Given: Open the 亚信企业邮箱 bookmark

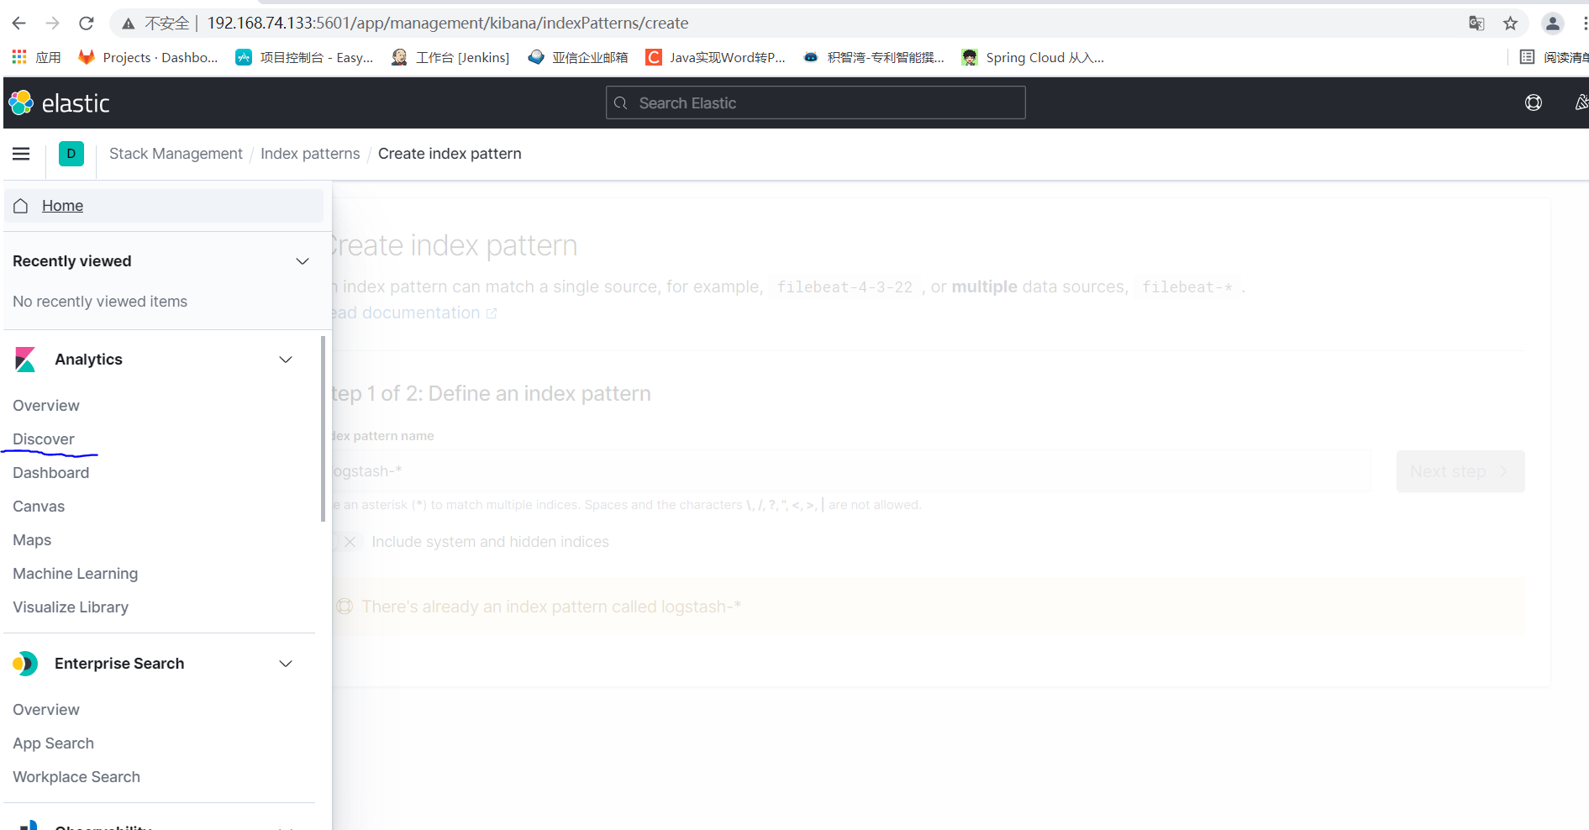Looking at the screenshot, I should coord(578,57).
